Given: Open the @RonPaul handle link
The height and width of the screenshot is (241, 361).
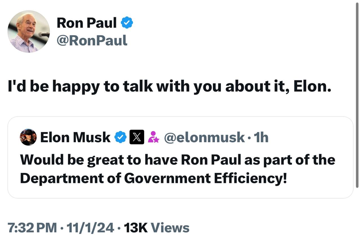Looking at the screenshot, I should tap(92, 40).
